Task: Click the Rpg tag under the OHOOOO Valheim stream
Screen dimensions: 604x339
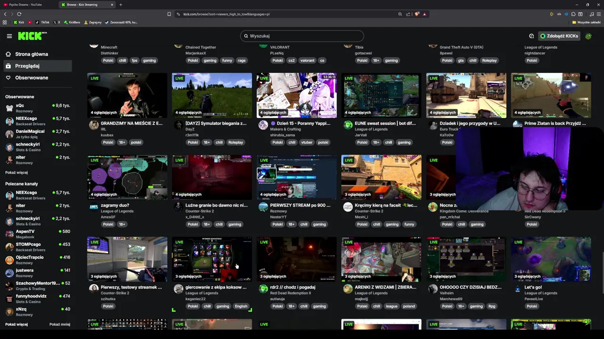Action: [492, 306]
